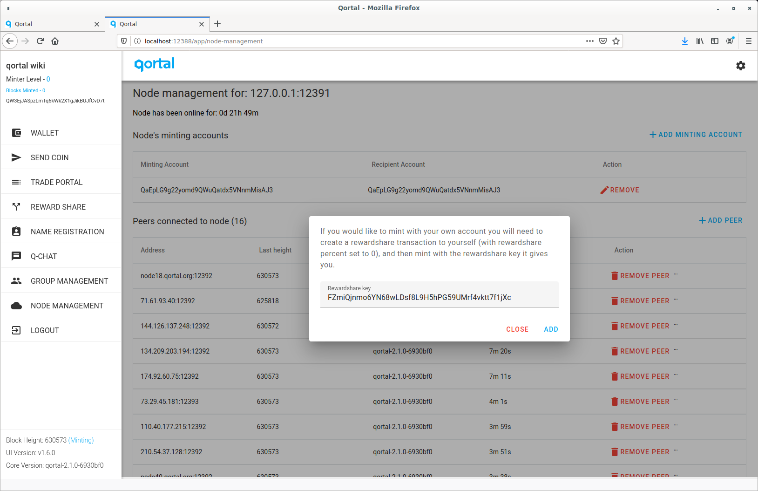Select the wallet address QW3EjJASpzL text
The width and height of the screenshot is (758, 491).
click(55, 101)
